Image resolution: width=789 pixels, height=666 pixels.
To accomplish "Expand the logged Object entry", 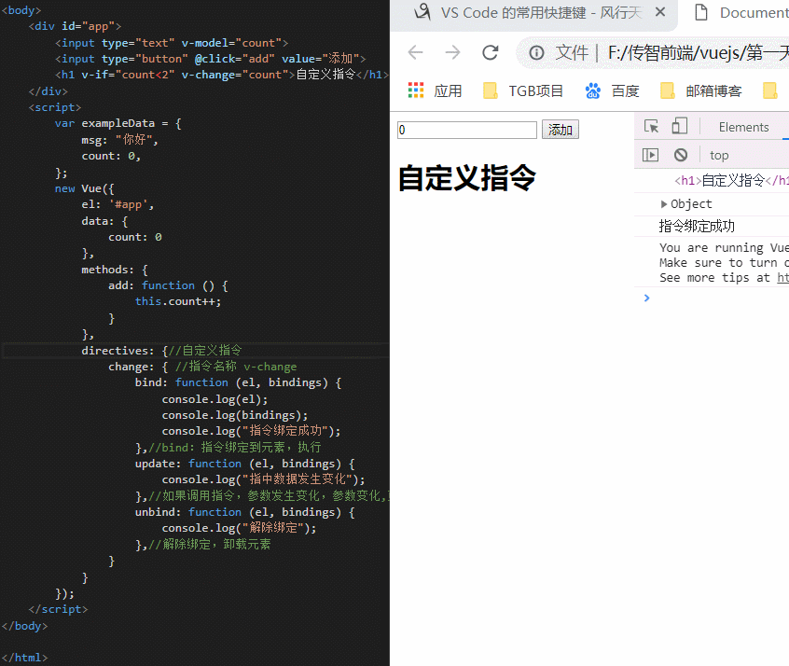I will (x=664, y=204).
